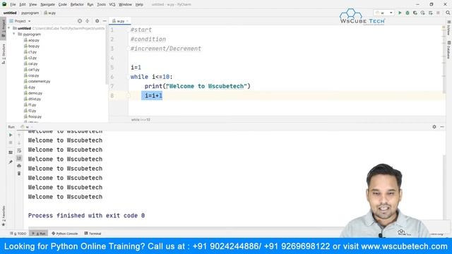
Task: Open the Run menu
Action: click(x=90, y=4)
